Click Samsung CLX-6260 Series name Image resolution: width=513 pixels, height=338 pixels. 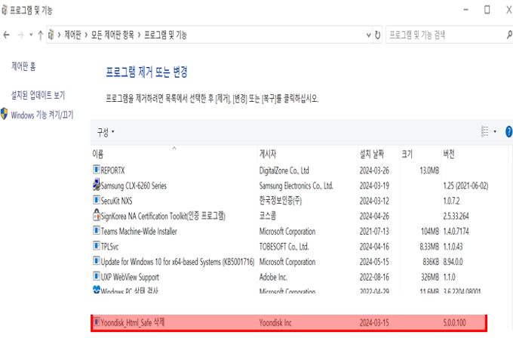point(134,186)
